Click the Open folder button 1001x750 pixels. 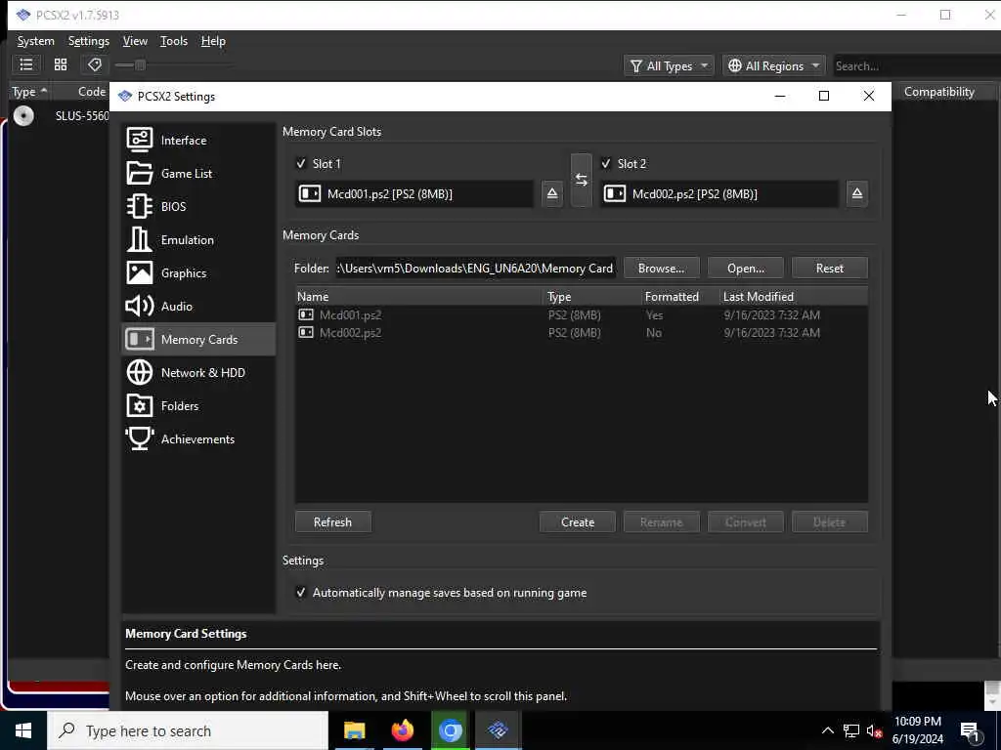[746, 268]
